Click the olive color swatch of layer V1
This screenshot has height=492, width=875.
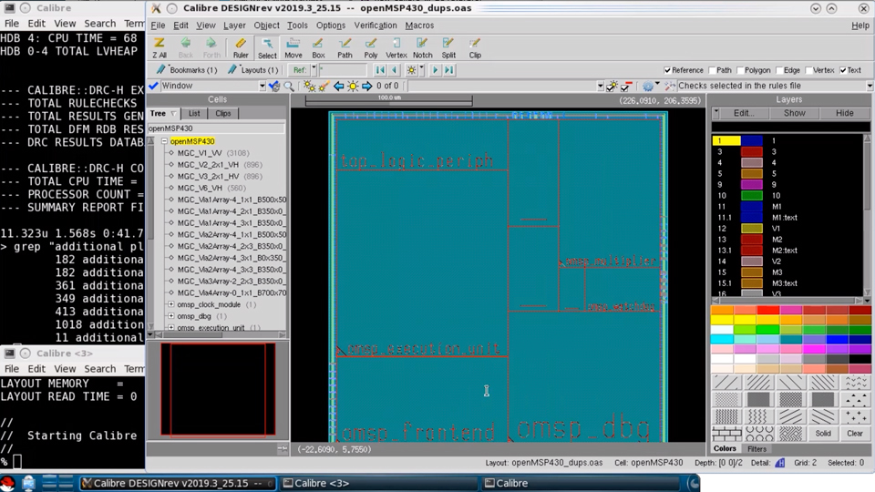[x=752, y=229]
